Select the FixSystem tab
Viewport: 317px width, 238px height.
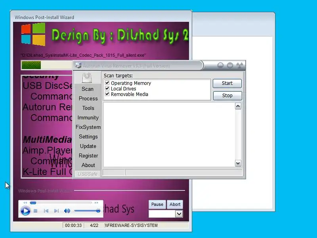pos(88,127)
